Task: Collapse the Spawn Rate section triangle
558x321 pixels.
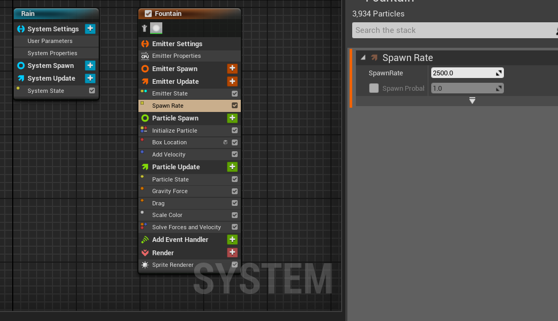Action: click(x=363, y=58)
